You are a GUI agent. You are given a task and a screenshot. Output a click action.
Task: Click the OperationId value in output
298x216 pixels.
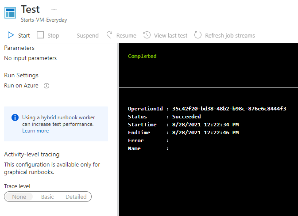(x=229, y=109)
